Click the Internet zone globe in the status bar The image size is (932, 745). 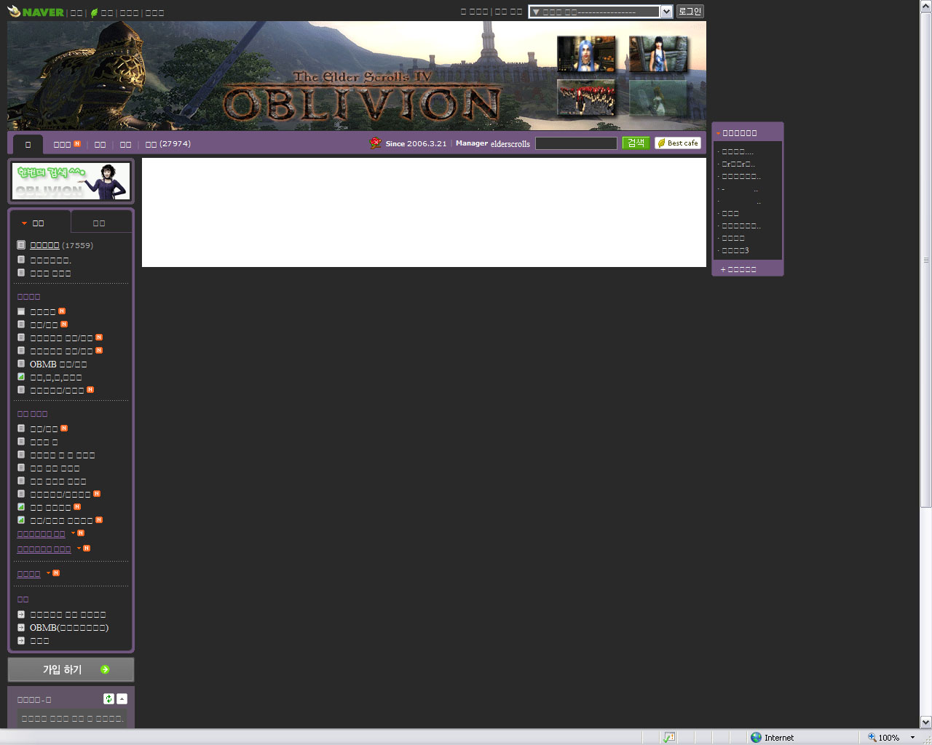coord(756,737)
